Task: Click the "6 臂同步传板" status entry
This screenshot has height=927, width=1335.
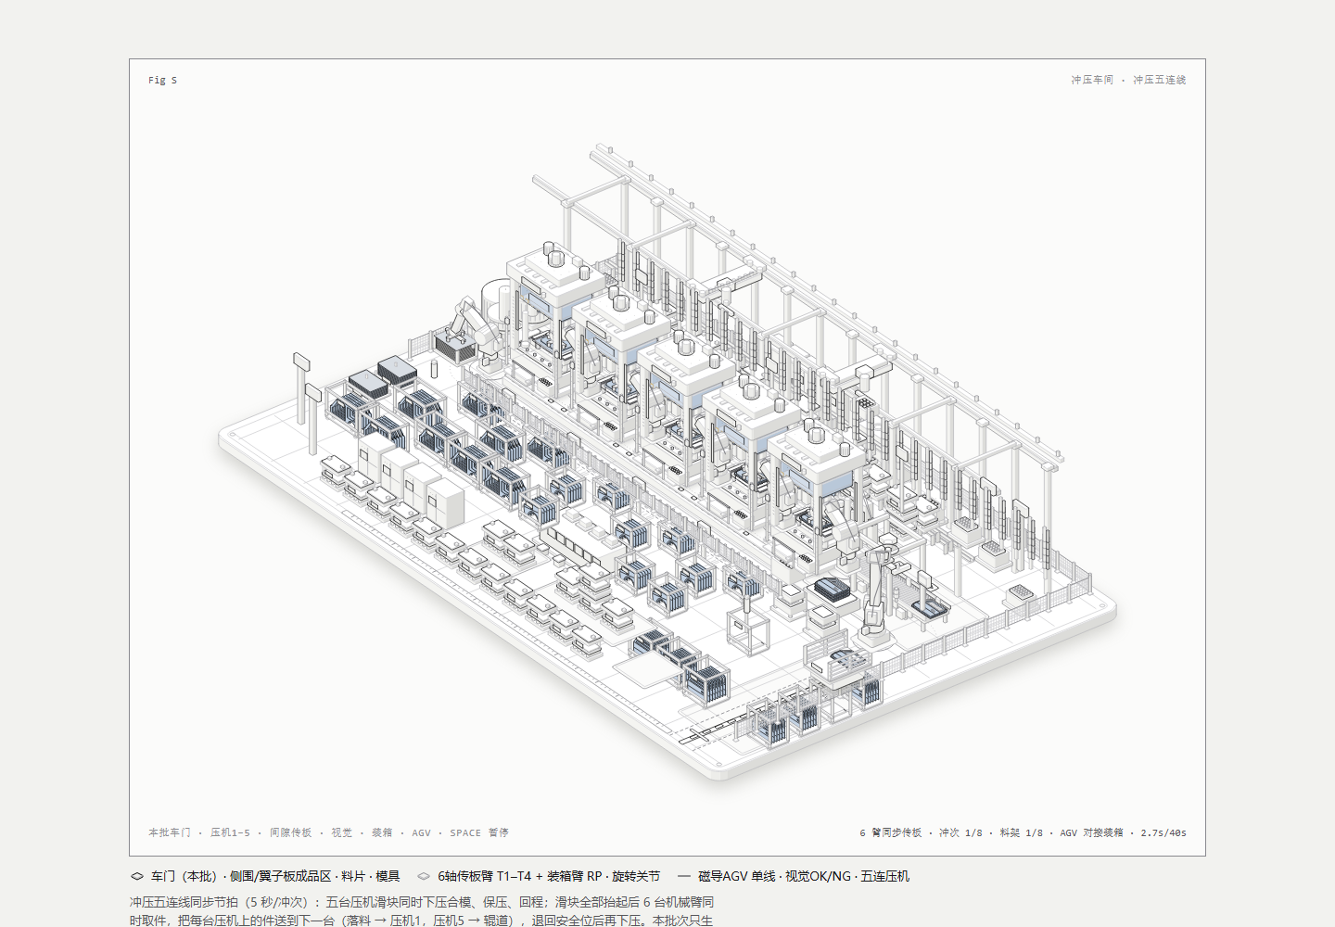Action: click(x=891, y=832)
